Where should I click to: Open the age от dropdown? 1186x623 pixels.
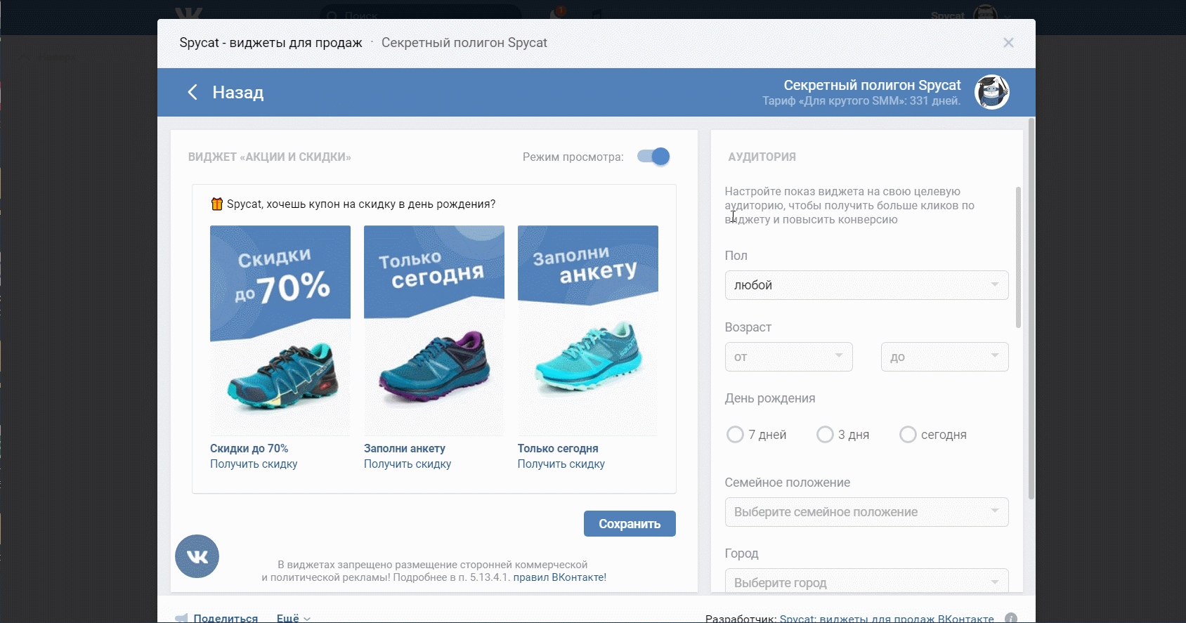pyautogui.click(x=788, y=357)
